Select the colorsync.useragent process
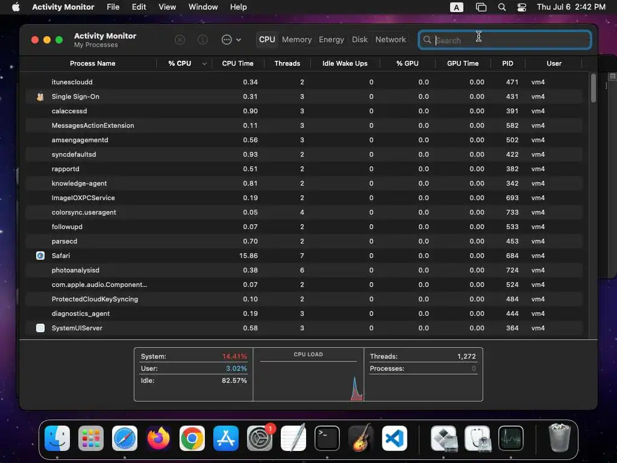The width and height of the screenshot is (617, 463). [304, 212]
